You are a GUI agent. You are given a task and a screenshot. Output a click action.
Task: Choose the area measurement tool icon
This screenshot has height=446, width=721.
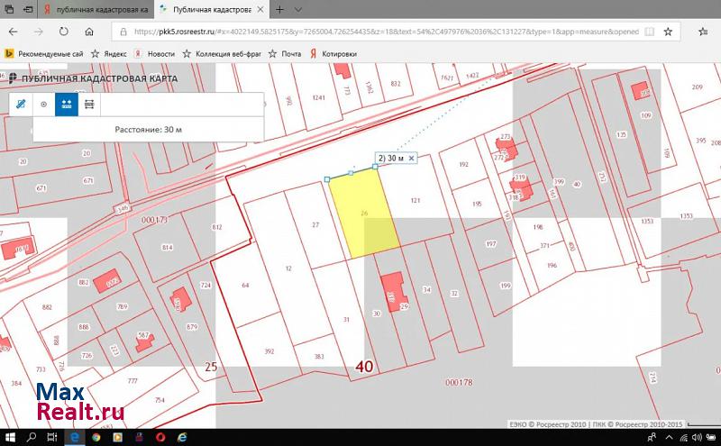(89, 104)
